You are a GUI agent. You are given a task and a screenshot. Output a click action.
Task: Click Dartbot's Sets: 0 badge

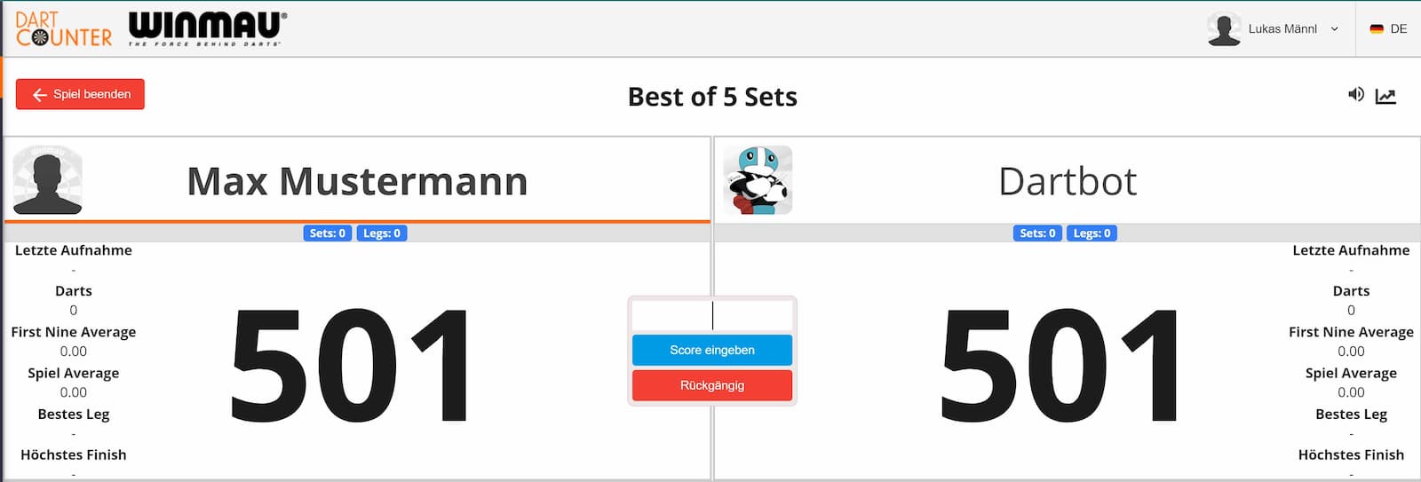coord(1037,233)
